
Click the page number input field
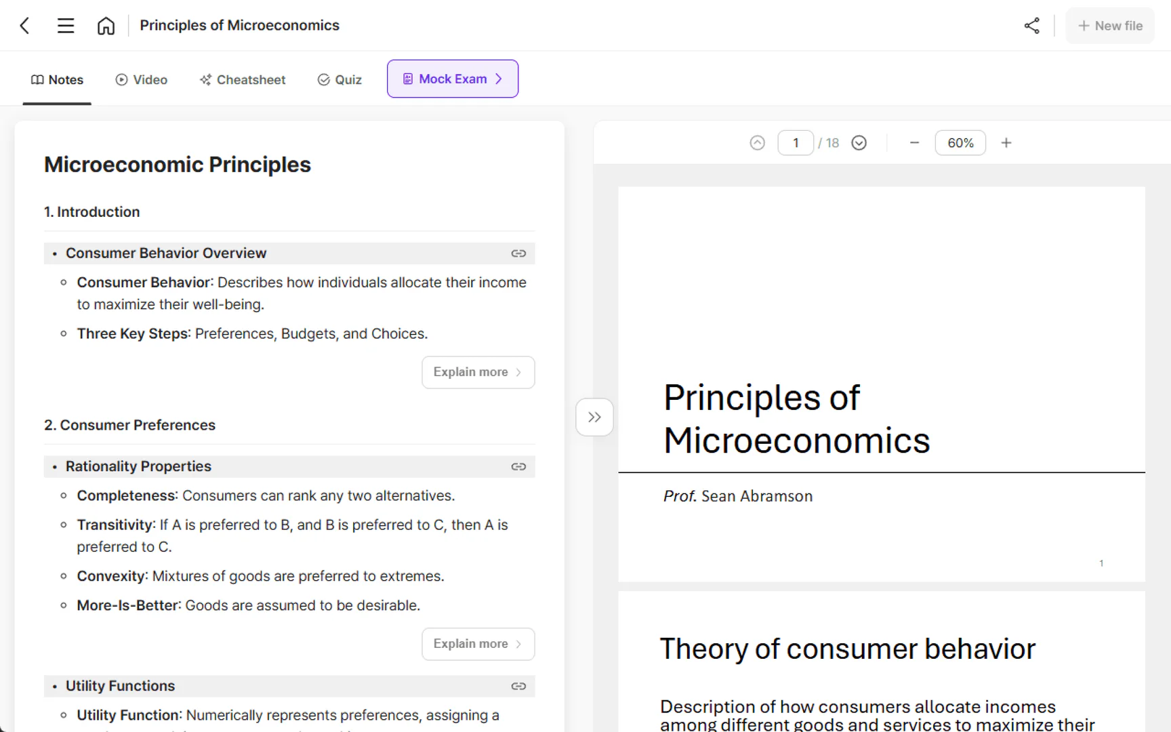[796, 143]
